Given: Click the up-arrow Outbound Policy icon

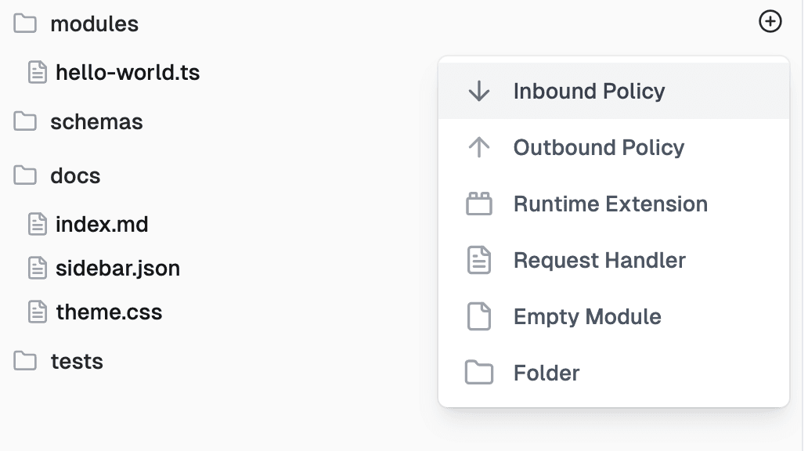Looking at the screenshot, I should pyautogui.click(x=478, y=147).
